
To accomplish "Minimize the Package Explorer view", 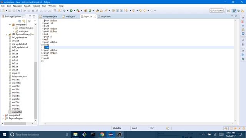I will click(30, 16).
